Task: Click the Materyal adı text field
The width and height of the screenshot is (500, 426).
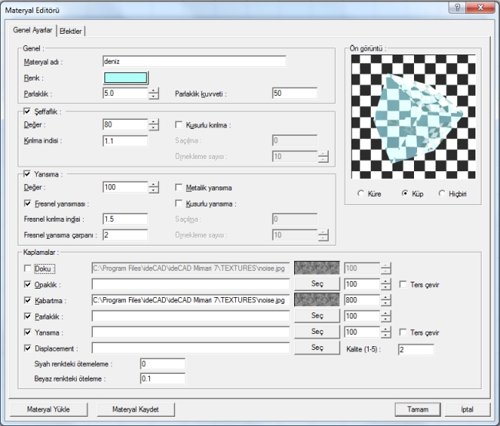Action: (194, 61)
